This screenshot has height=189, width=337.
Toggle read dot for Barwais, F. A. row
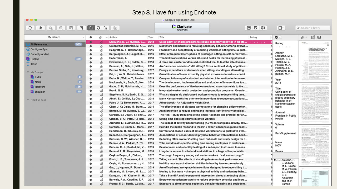(x=91, y=180)
